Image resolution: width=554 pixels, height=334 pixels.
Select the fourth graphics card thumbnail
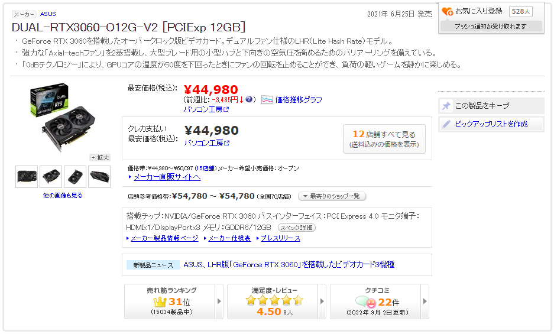pyautogui.click(x=99, y=176)
